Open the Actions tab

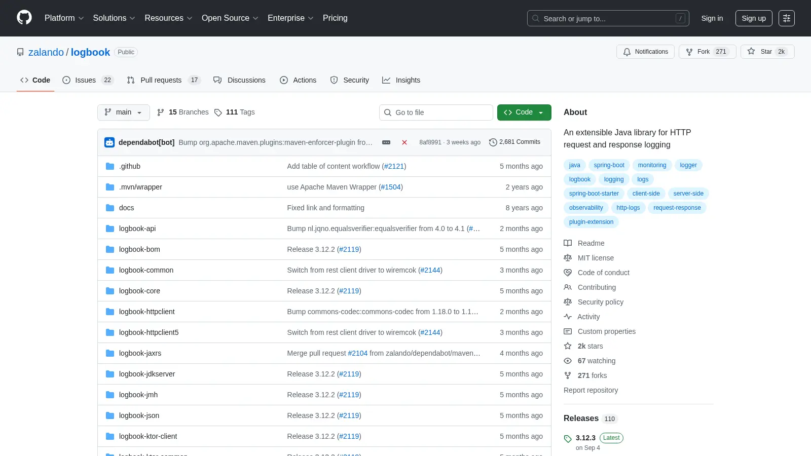[298, 80]
